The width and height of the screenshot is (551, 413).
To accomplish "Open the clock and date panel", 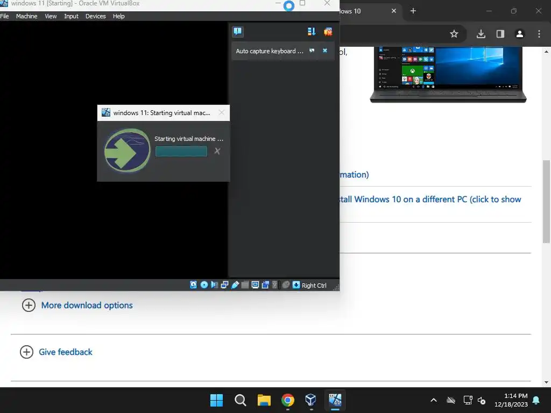I will click(x=511, y=400).
